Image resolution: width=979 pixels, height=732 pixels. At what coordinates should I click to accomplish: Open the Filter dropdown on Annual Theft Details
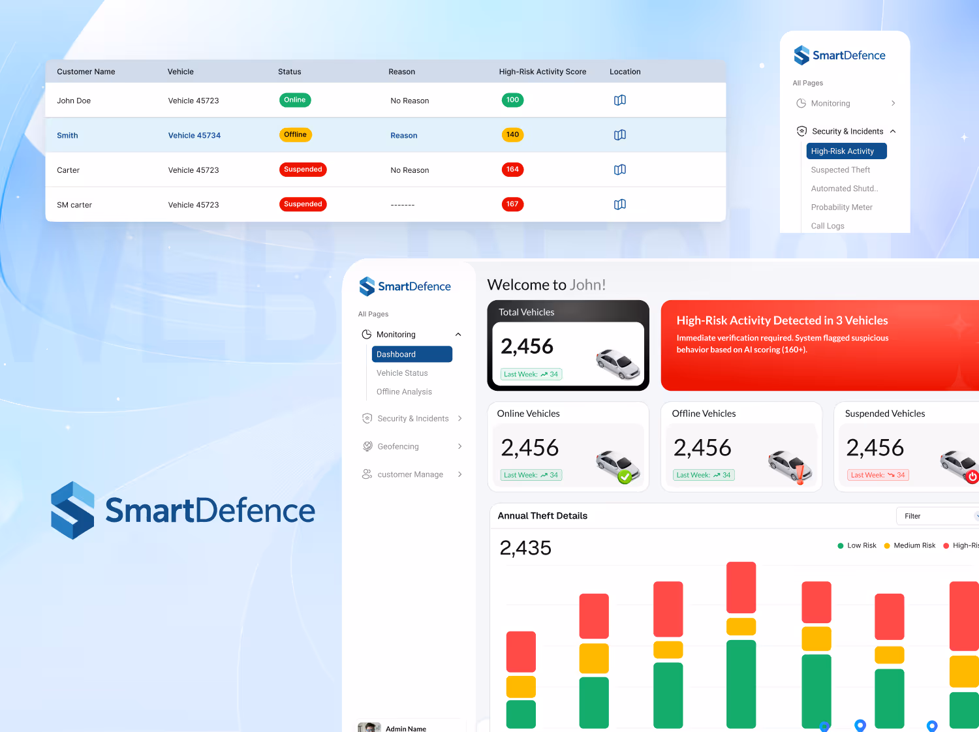pos(937,516)
